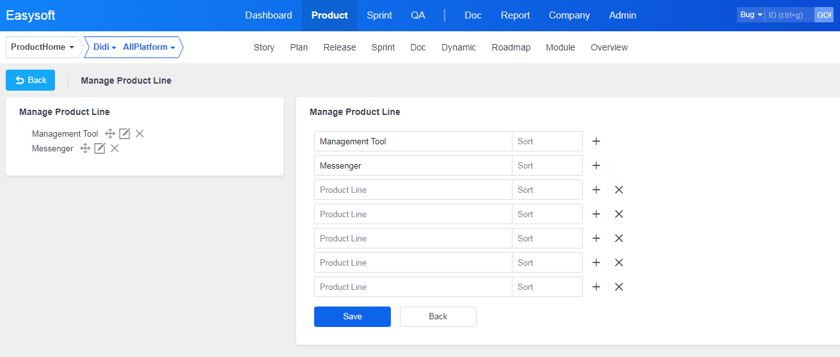Click Sort field in the last empty row
This screenshot has width=840, height=357.
[547, 287]
